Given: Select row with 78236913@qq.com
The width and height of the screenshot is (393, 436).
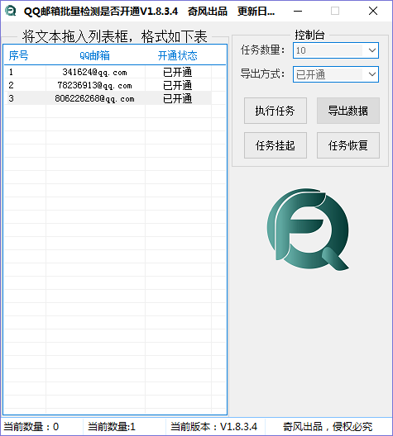Looking at the screenshot, I should [x=108, y=85].
